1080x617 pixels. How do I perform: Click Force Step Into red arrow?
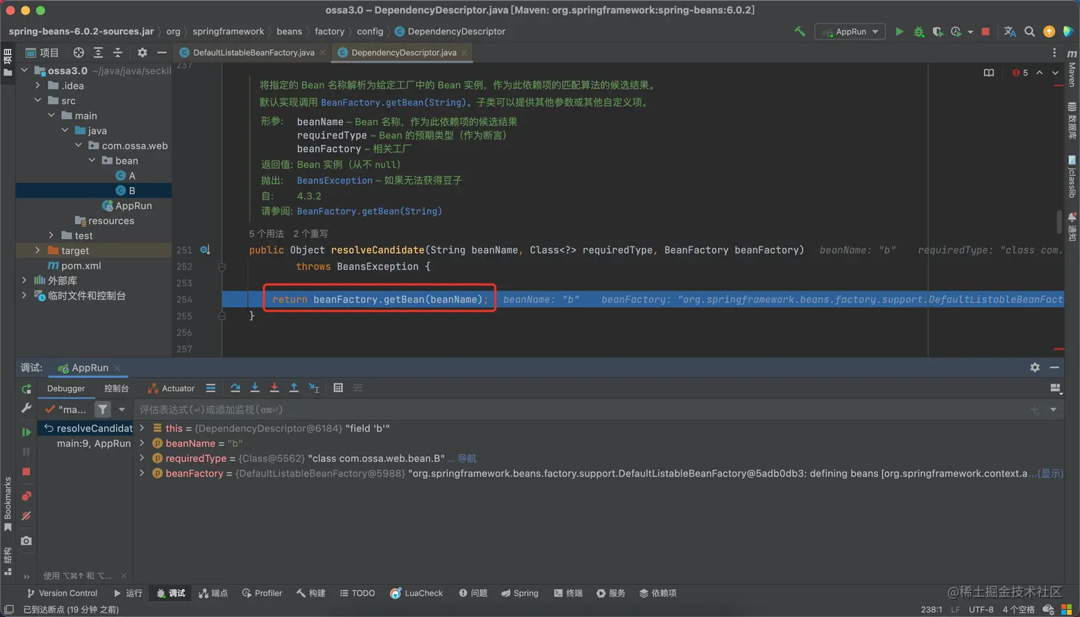pyautogui.click(x=274, y=388)
